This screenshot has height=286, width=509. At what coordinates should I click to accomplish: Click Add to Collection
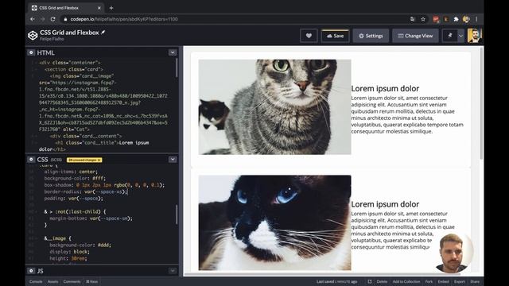pos(406,281)
